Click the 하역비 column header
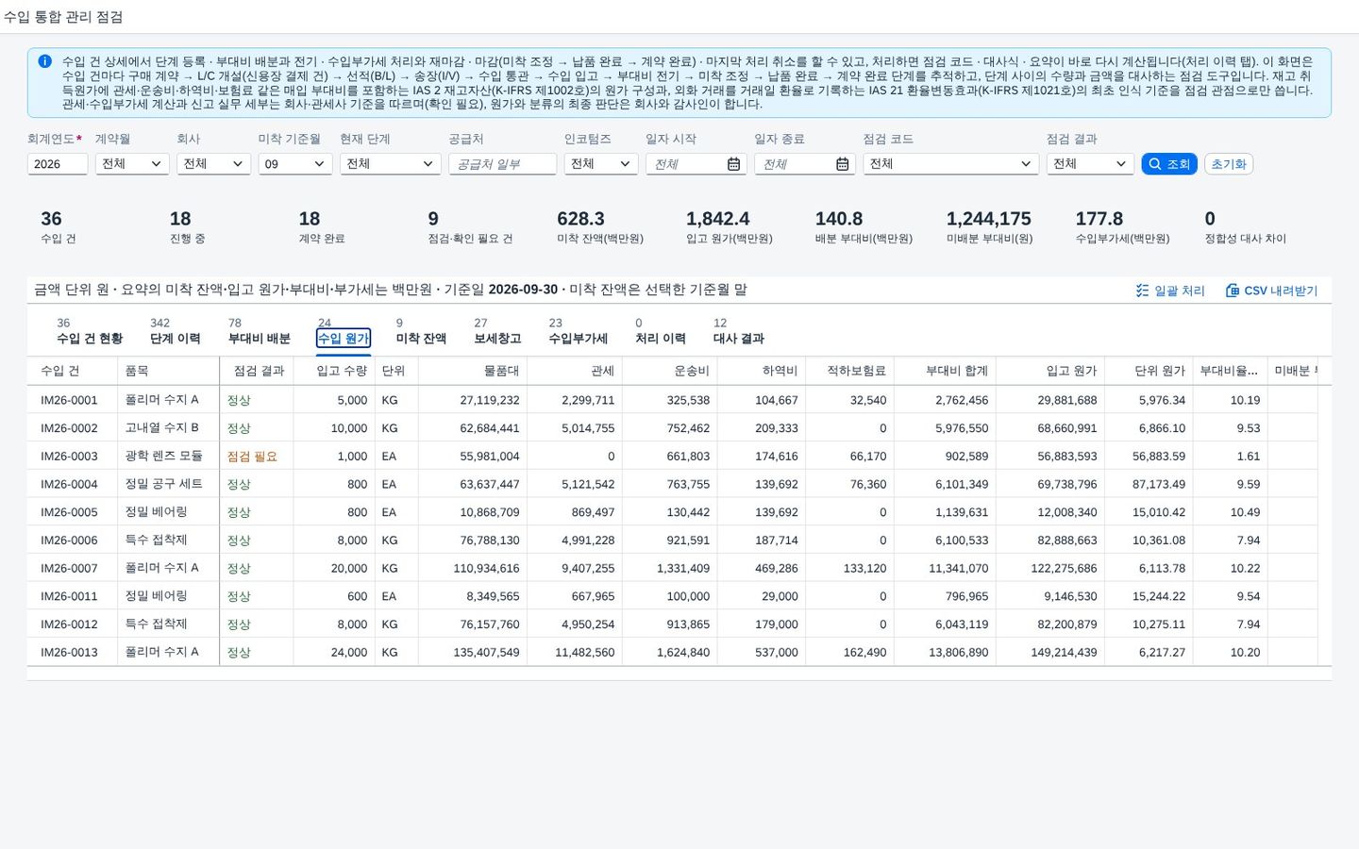This screenshot has height=849, width=1359. pyautogui.click(x=762, y=372)
